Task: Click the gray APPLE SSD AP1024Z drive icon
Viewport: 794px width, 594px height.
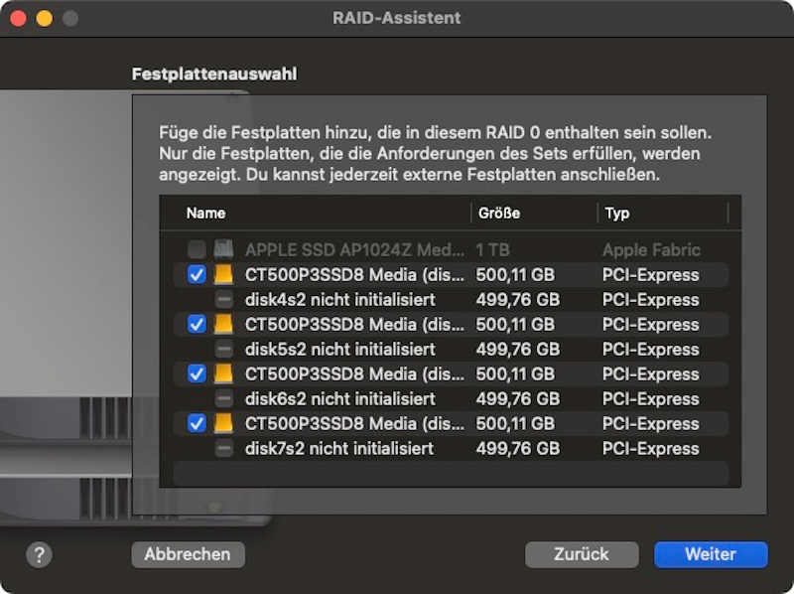Action: (223, 249)
